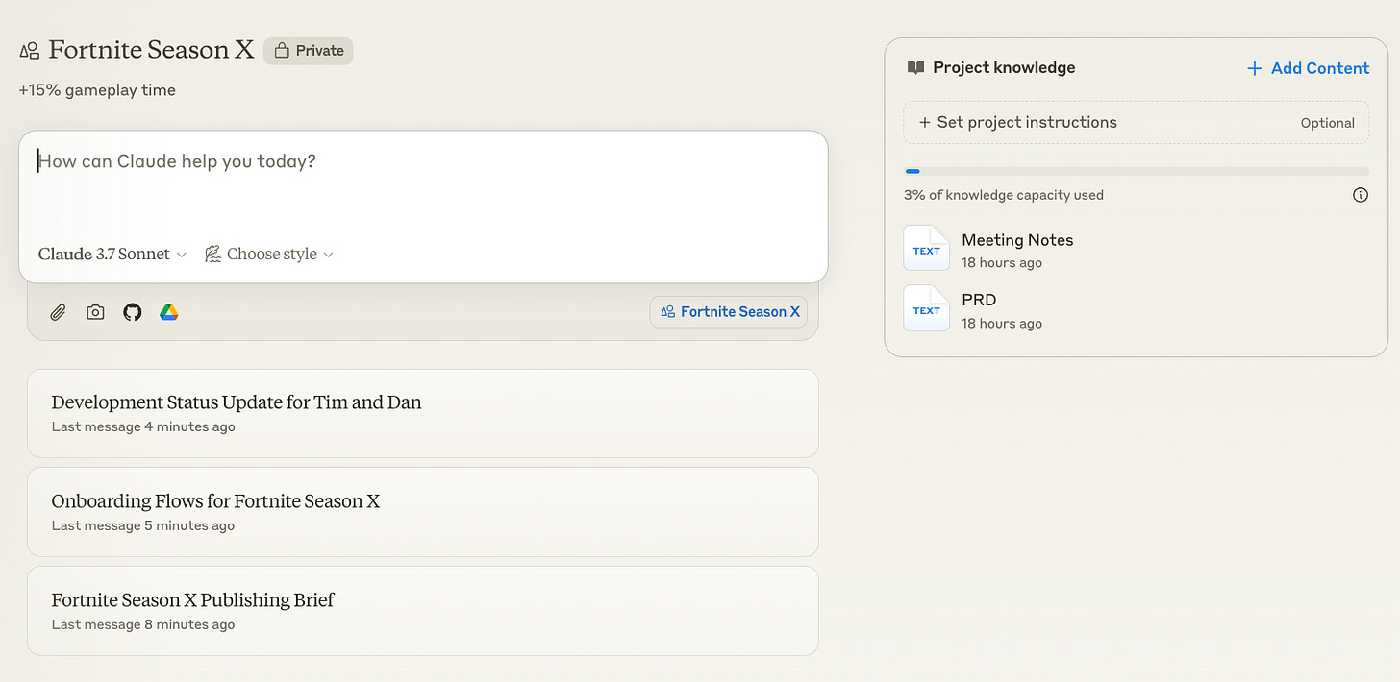The image size is (1400, 682).
Task: Click the project icon beside Fortnite Season X title
Action: 29,51
